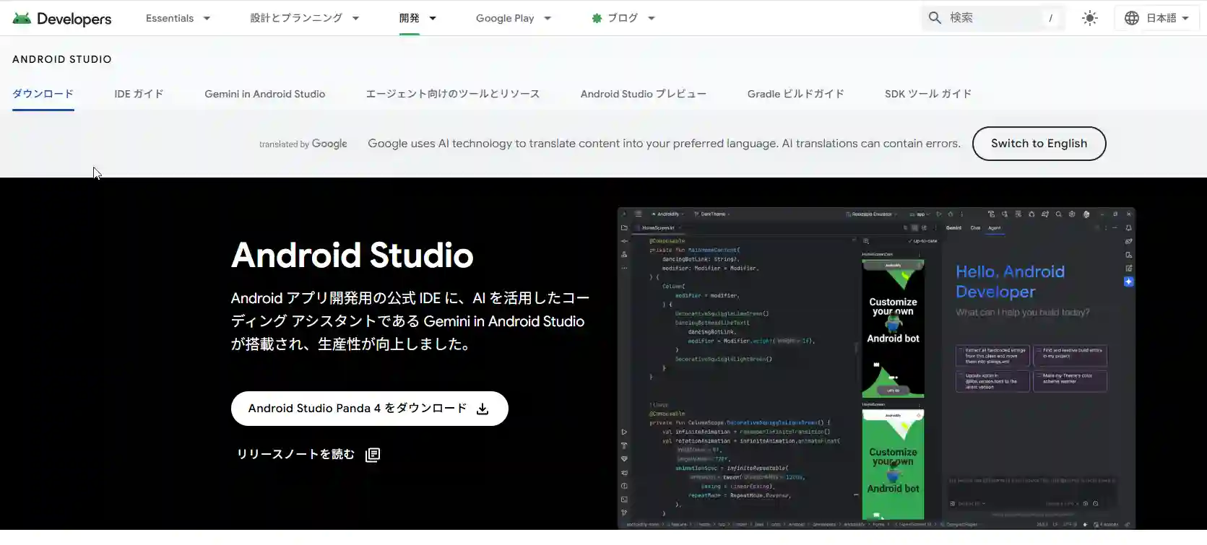Go to Android Studio プレビュー tab
Image resolution: width=1207 pixels, height=545 pixels.
pyautogui.click(x=644, y=94)
